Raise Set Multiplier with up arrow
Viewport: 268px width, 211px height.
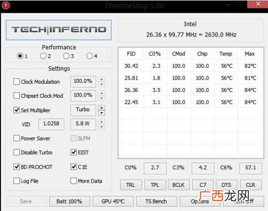click(x=101, y=107)
